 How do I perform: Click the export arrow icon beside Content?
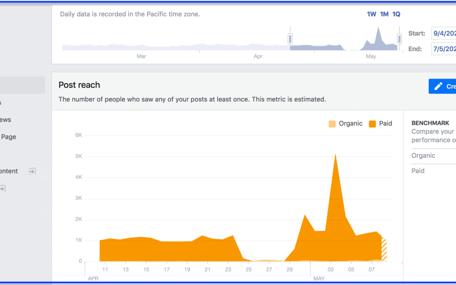coord(32,171)
